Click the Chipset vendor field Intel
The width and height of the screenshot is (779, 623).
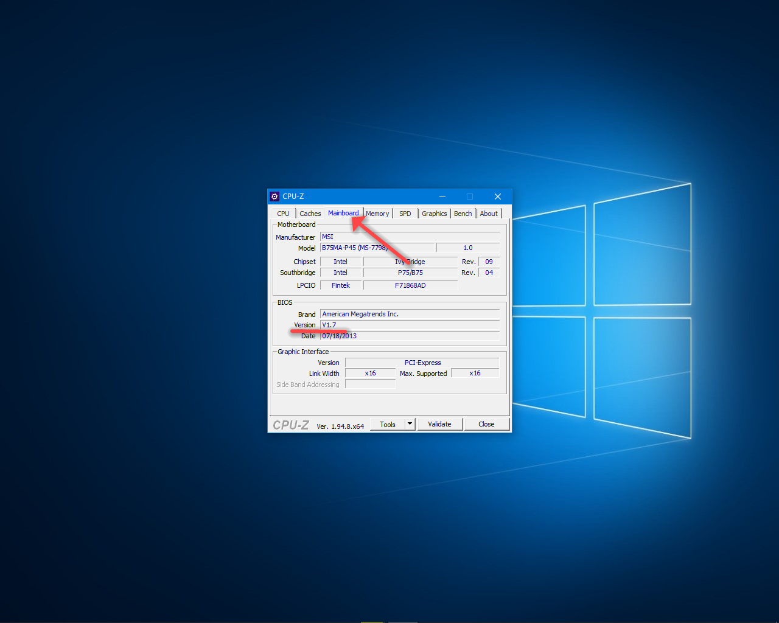click(341, 262)
